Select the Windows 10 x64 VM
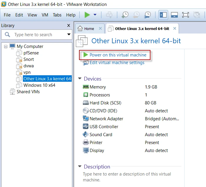The image size is (206, 187). coord(39,85)
